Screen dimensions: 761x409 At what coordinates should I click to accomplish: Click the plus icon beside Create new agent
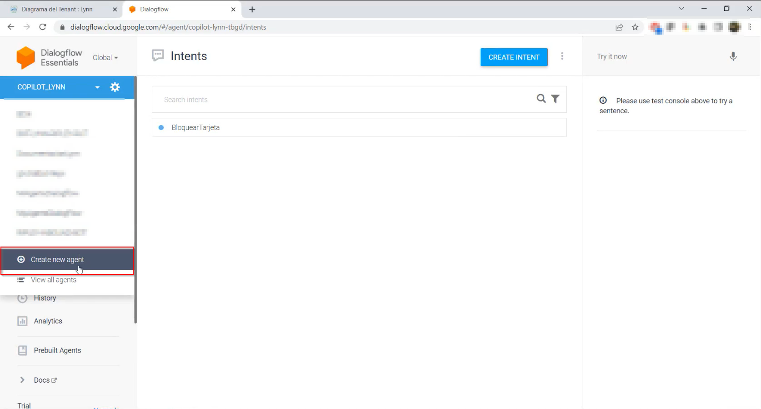coord(21,259)
